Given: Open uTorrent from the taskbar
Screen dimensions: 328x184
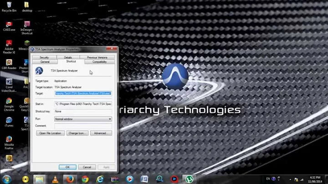Looking at the screenshot, I should click(x=189, y=179).
